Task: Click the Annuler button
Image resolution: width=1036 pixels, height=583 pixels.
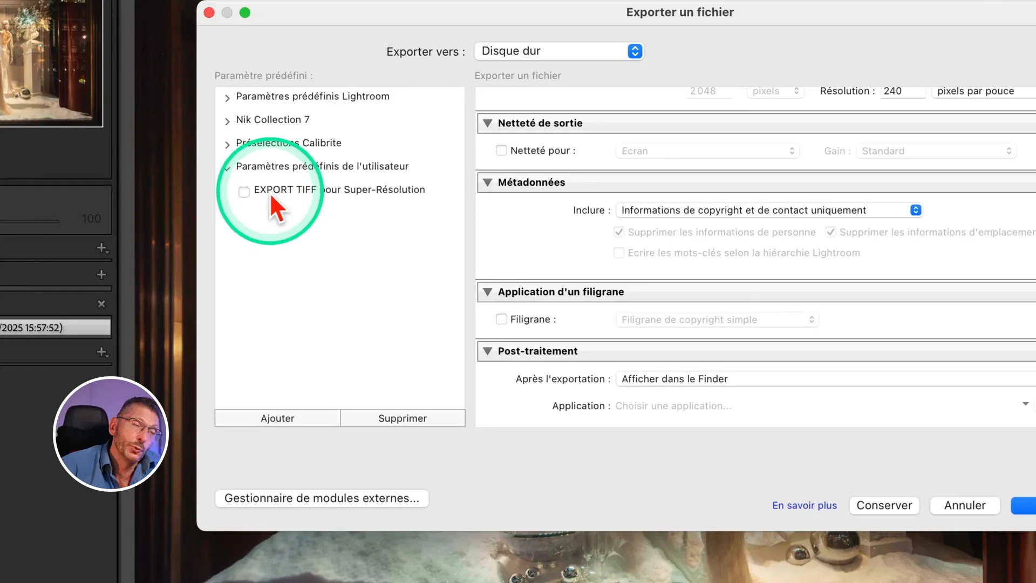Action: [x=965, y=505]
